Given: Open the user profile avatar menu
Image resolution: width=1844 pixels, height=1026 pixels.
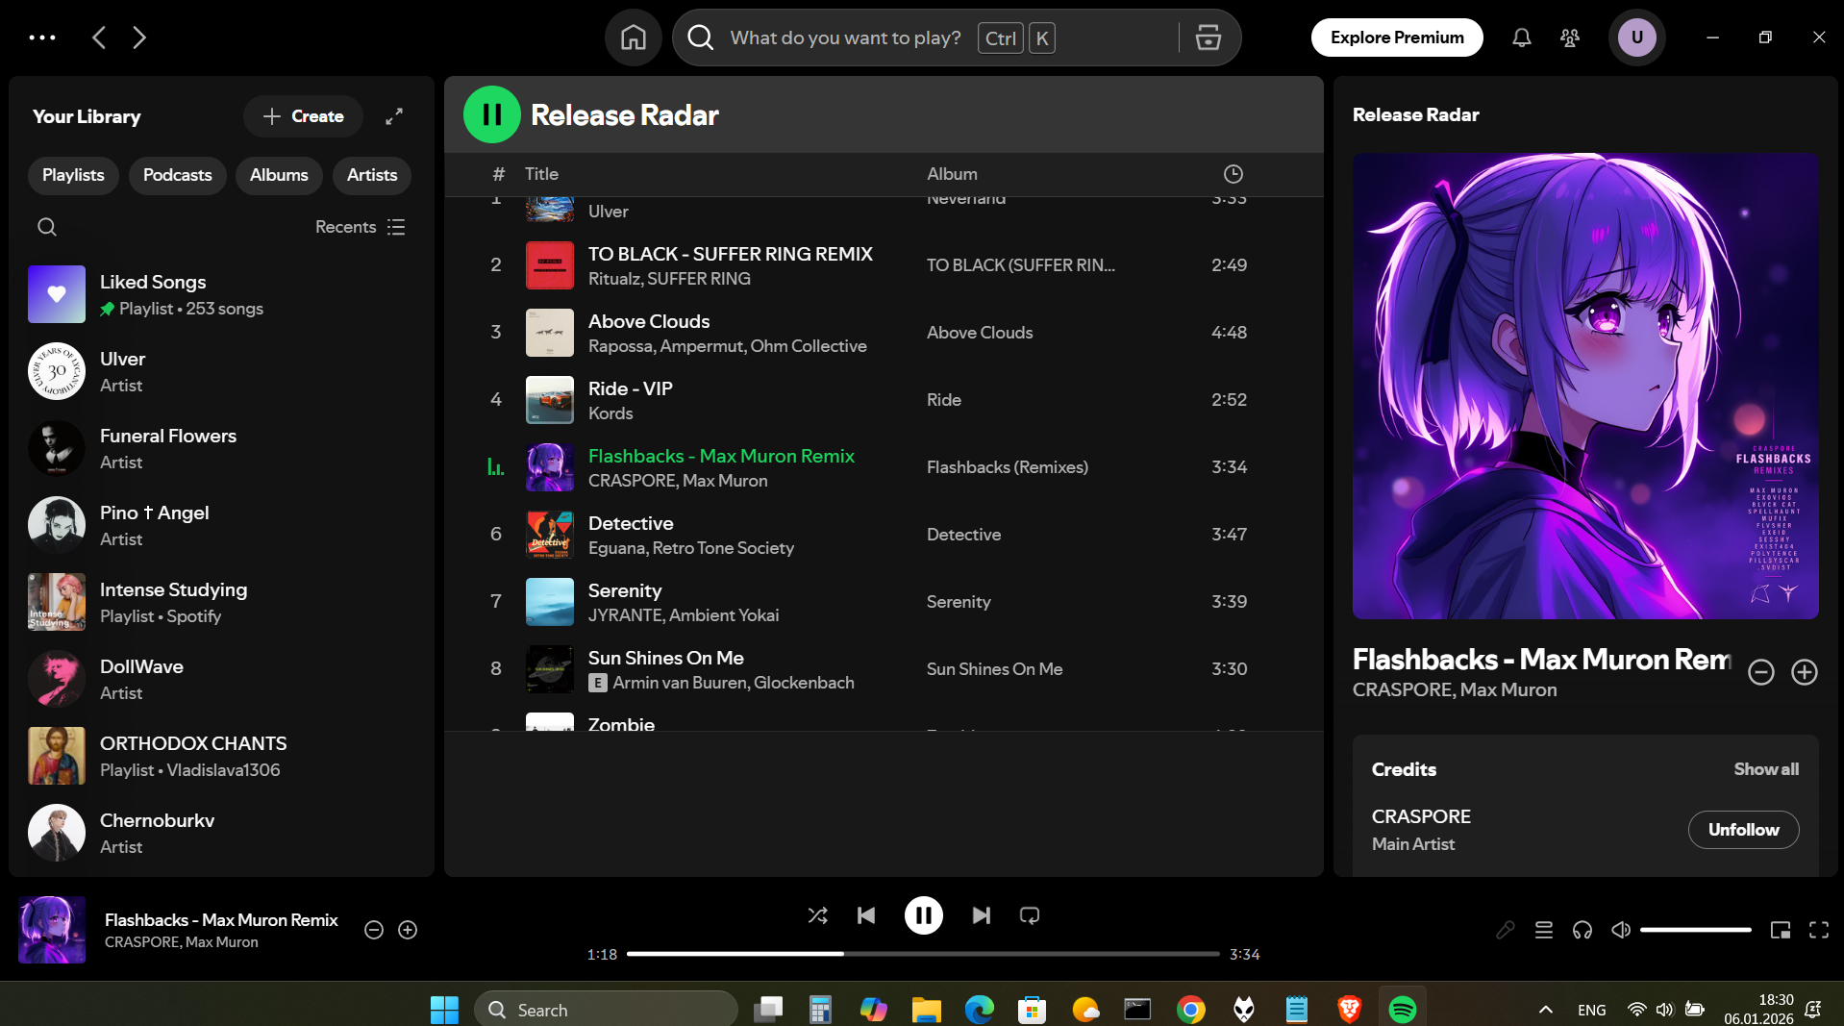Looking at the screenshot, I should coord(1636,38).
